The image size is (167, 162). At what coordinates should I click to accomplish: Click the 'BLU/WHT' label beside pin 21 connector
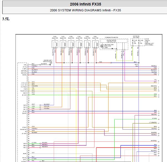pyautogui.click(x=47, y=104)
